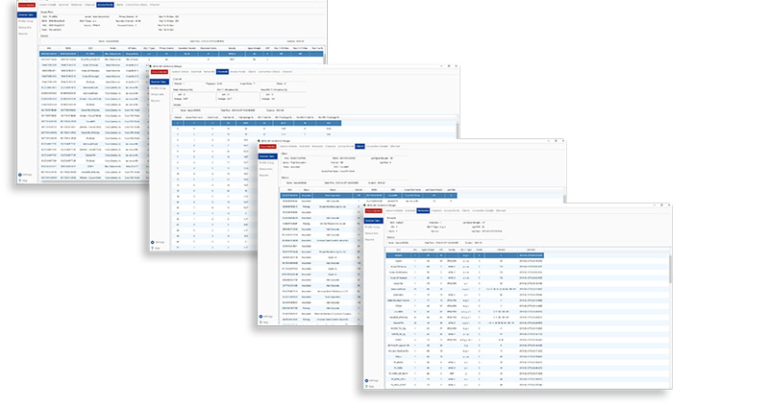The width and height of the screenshot is (769, 408).
Task: Select Session Data in Channels window sidebar
Action: pos(160,82)
